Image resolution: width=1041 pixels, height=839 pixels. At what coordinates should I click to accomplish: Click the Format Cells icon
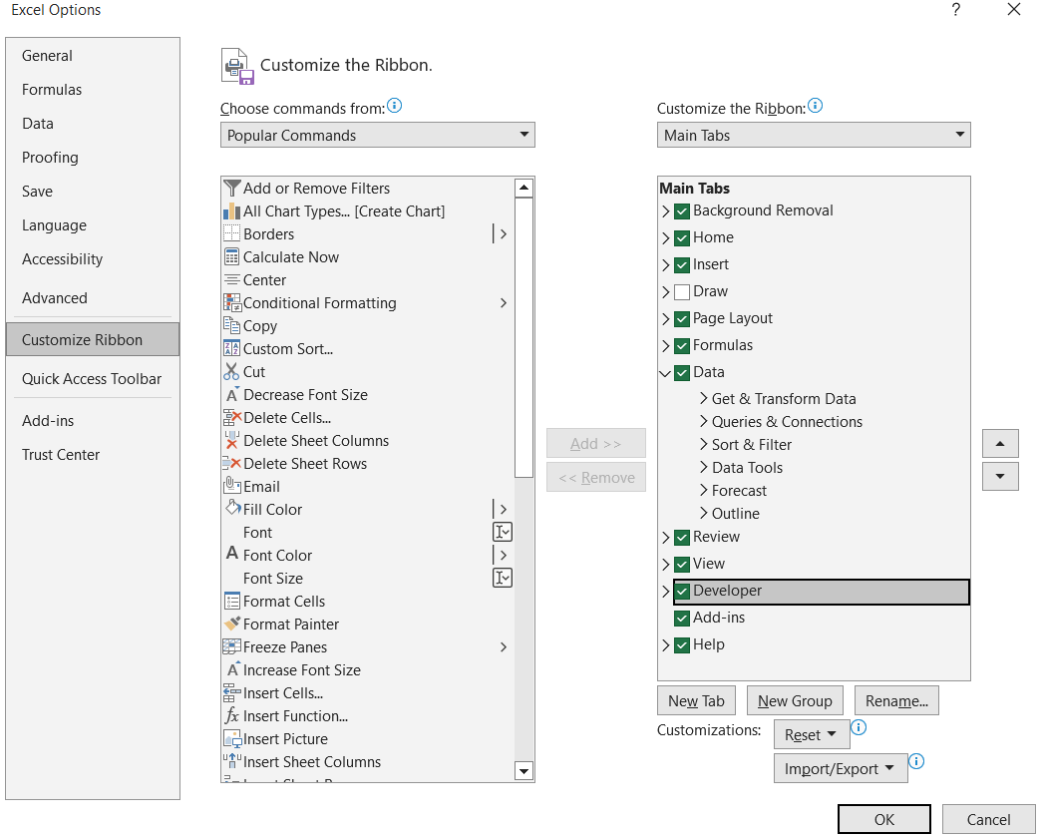pos(231,602)
